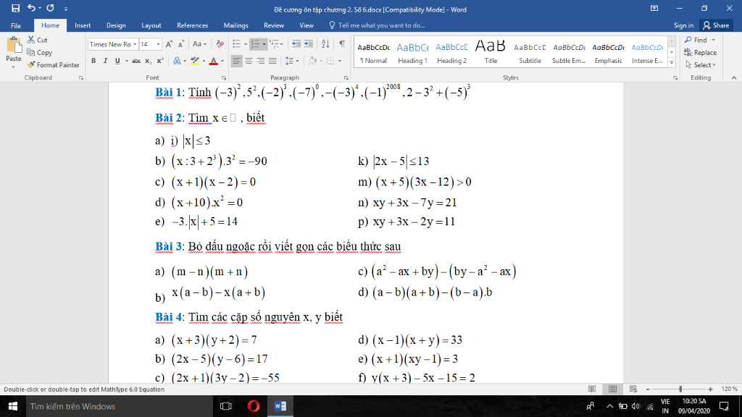
Task: Select Print Layout view
Action: (613, 389)
